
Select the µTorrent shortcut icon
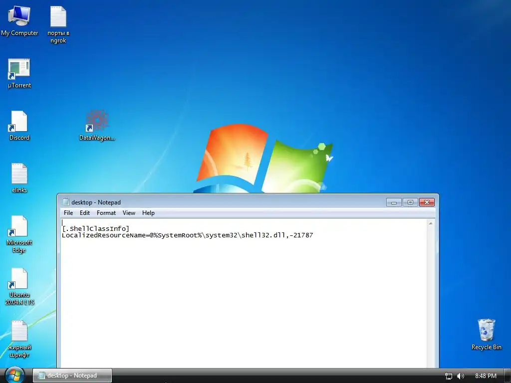[19, 73]
